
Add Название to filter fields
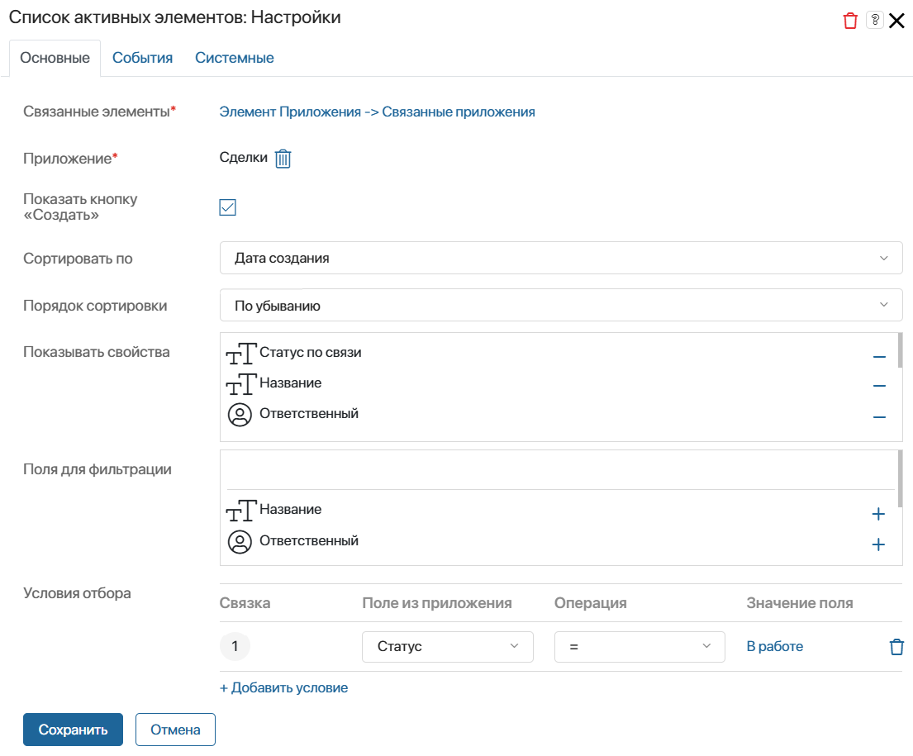tap(878, 514)
